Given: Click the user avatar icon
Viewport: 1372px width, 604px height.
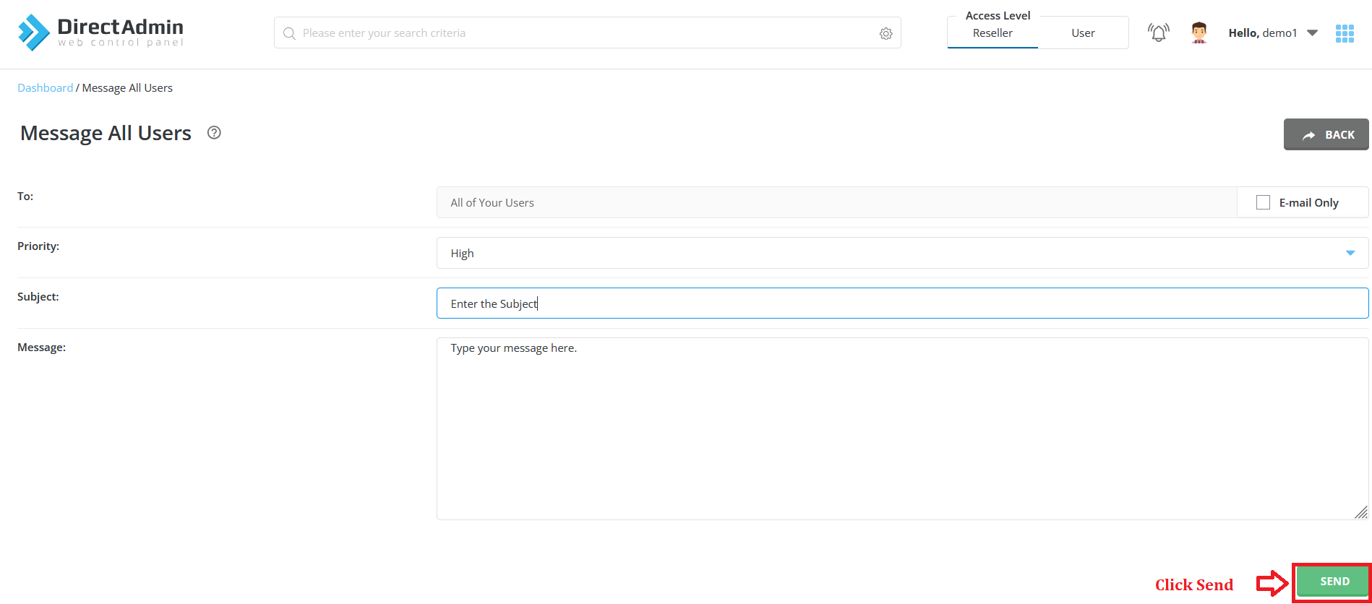Looking at the screenshot, I should coord(1199,33).
